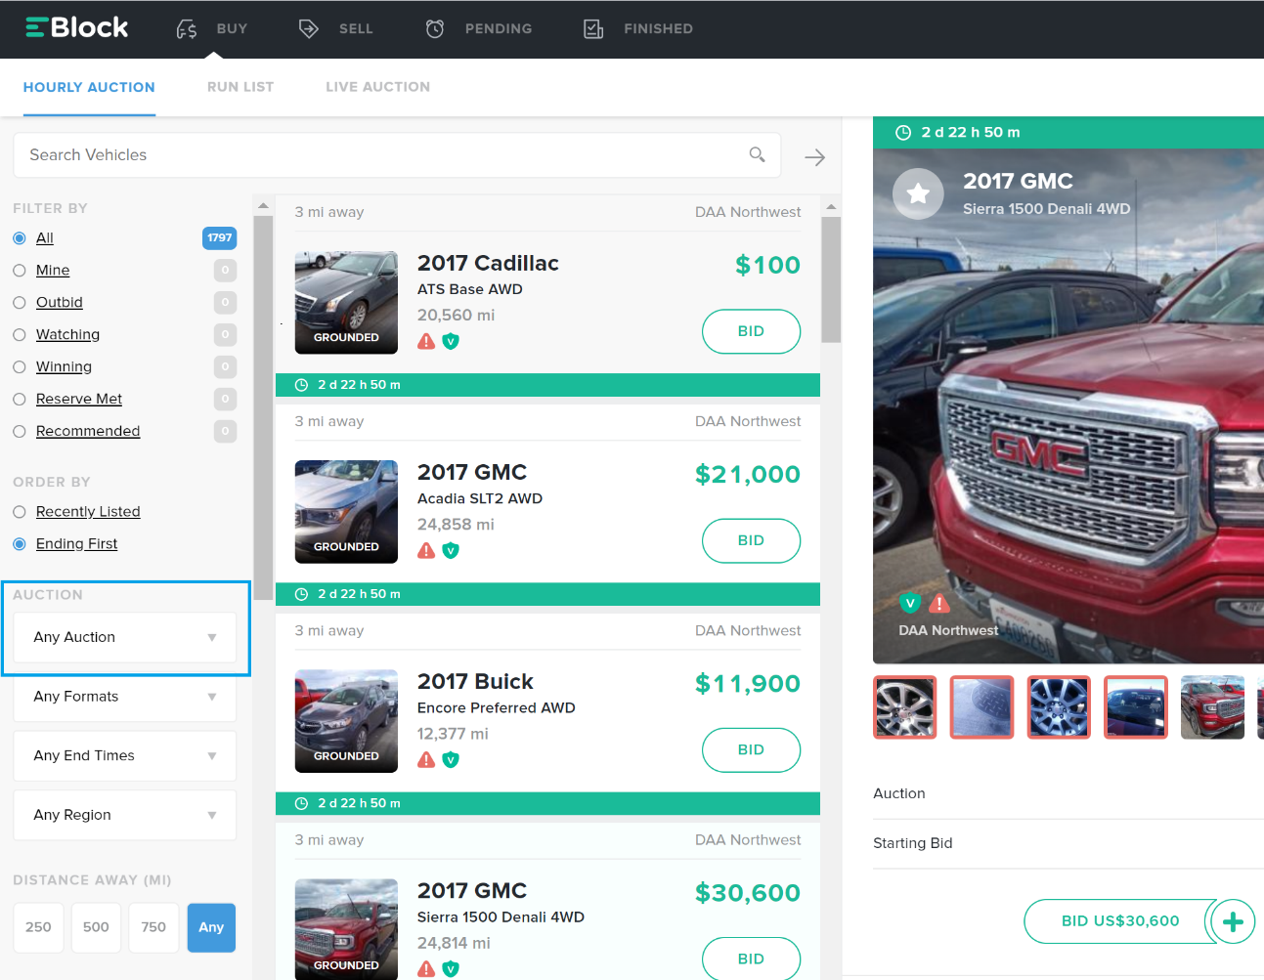
Task: Select the Recommended filter radio button
Action: point(20,432)
